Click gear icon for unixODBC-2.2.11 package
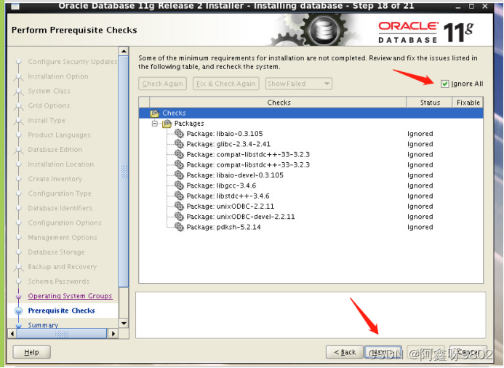The height and width of the screenshot is (368, 504). [179, 207]
